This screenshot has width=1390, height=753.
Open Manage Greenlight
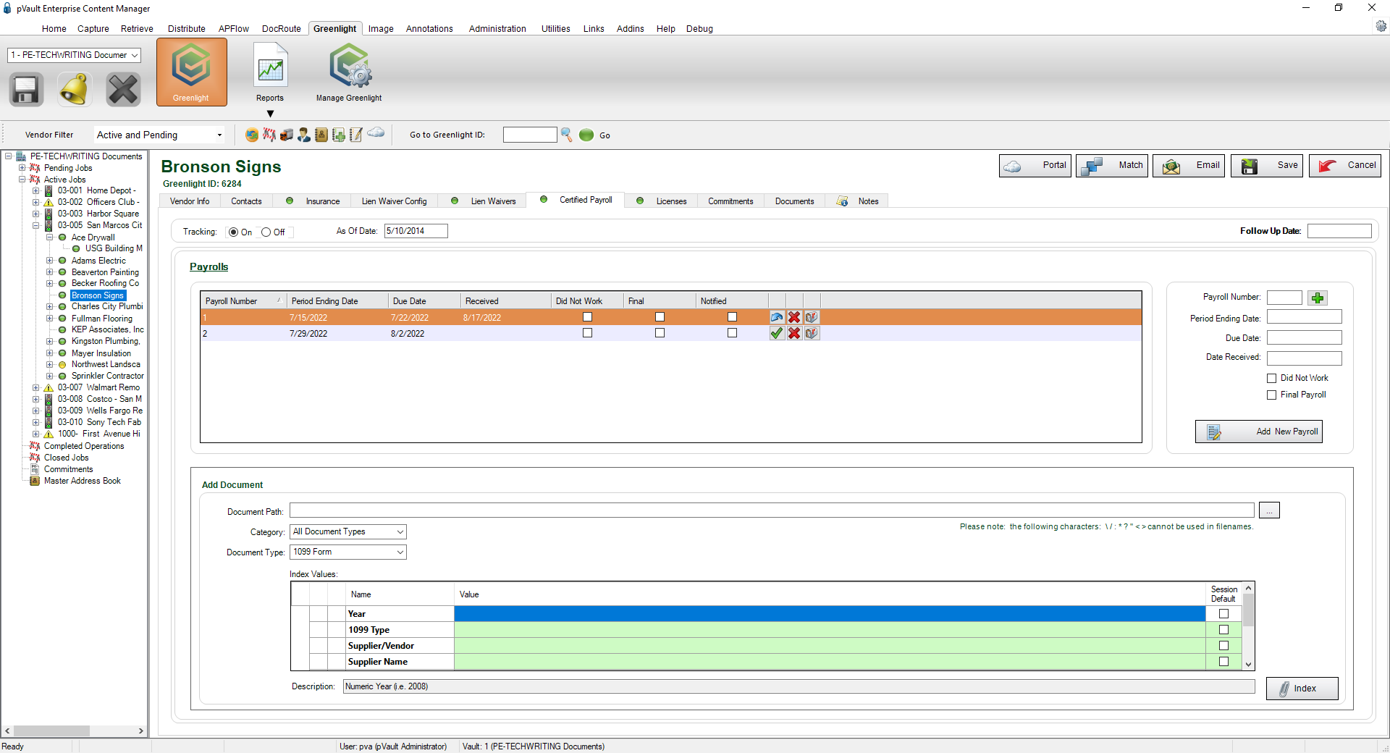coord(349,72)
